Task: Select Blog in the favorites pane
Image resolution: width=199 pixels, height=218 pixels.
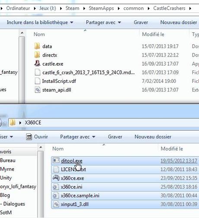Action: (x=5, y=195)
